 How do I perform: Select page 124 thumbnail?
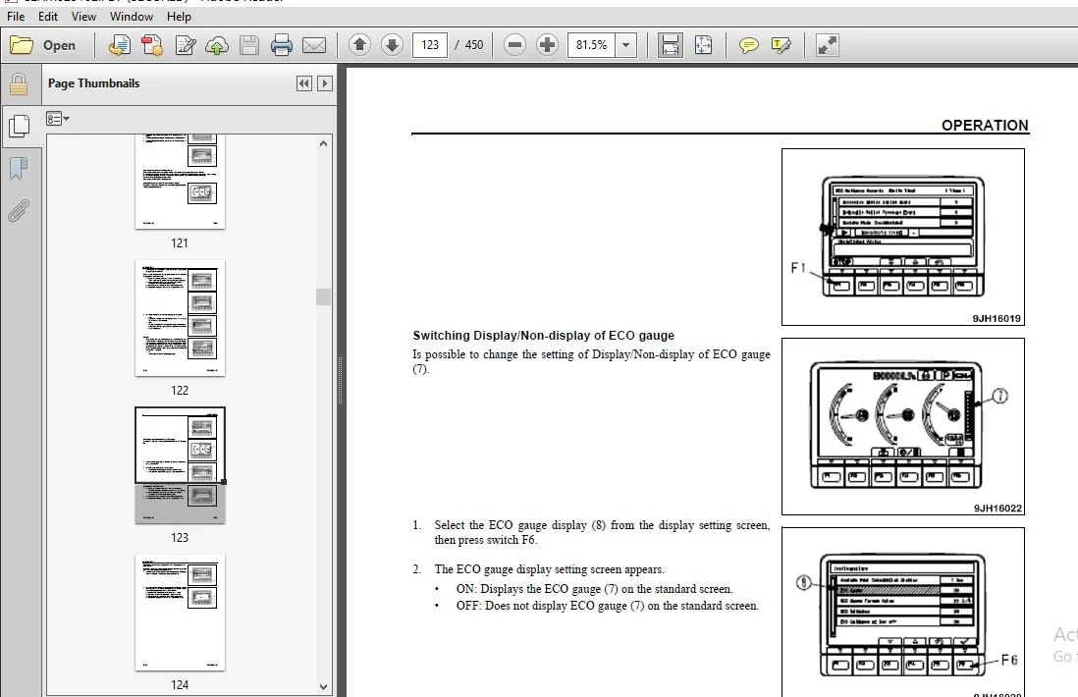[x=180, y=613]
